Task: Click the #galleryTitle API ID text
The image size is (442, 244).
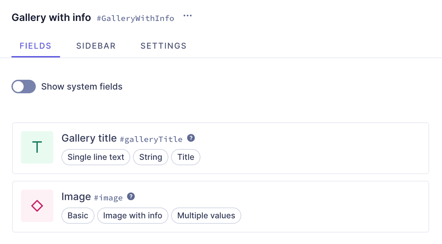Action: pyautogui.click(x=151, y=139)
